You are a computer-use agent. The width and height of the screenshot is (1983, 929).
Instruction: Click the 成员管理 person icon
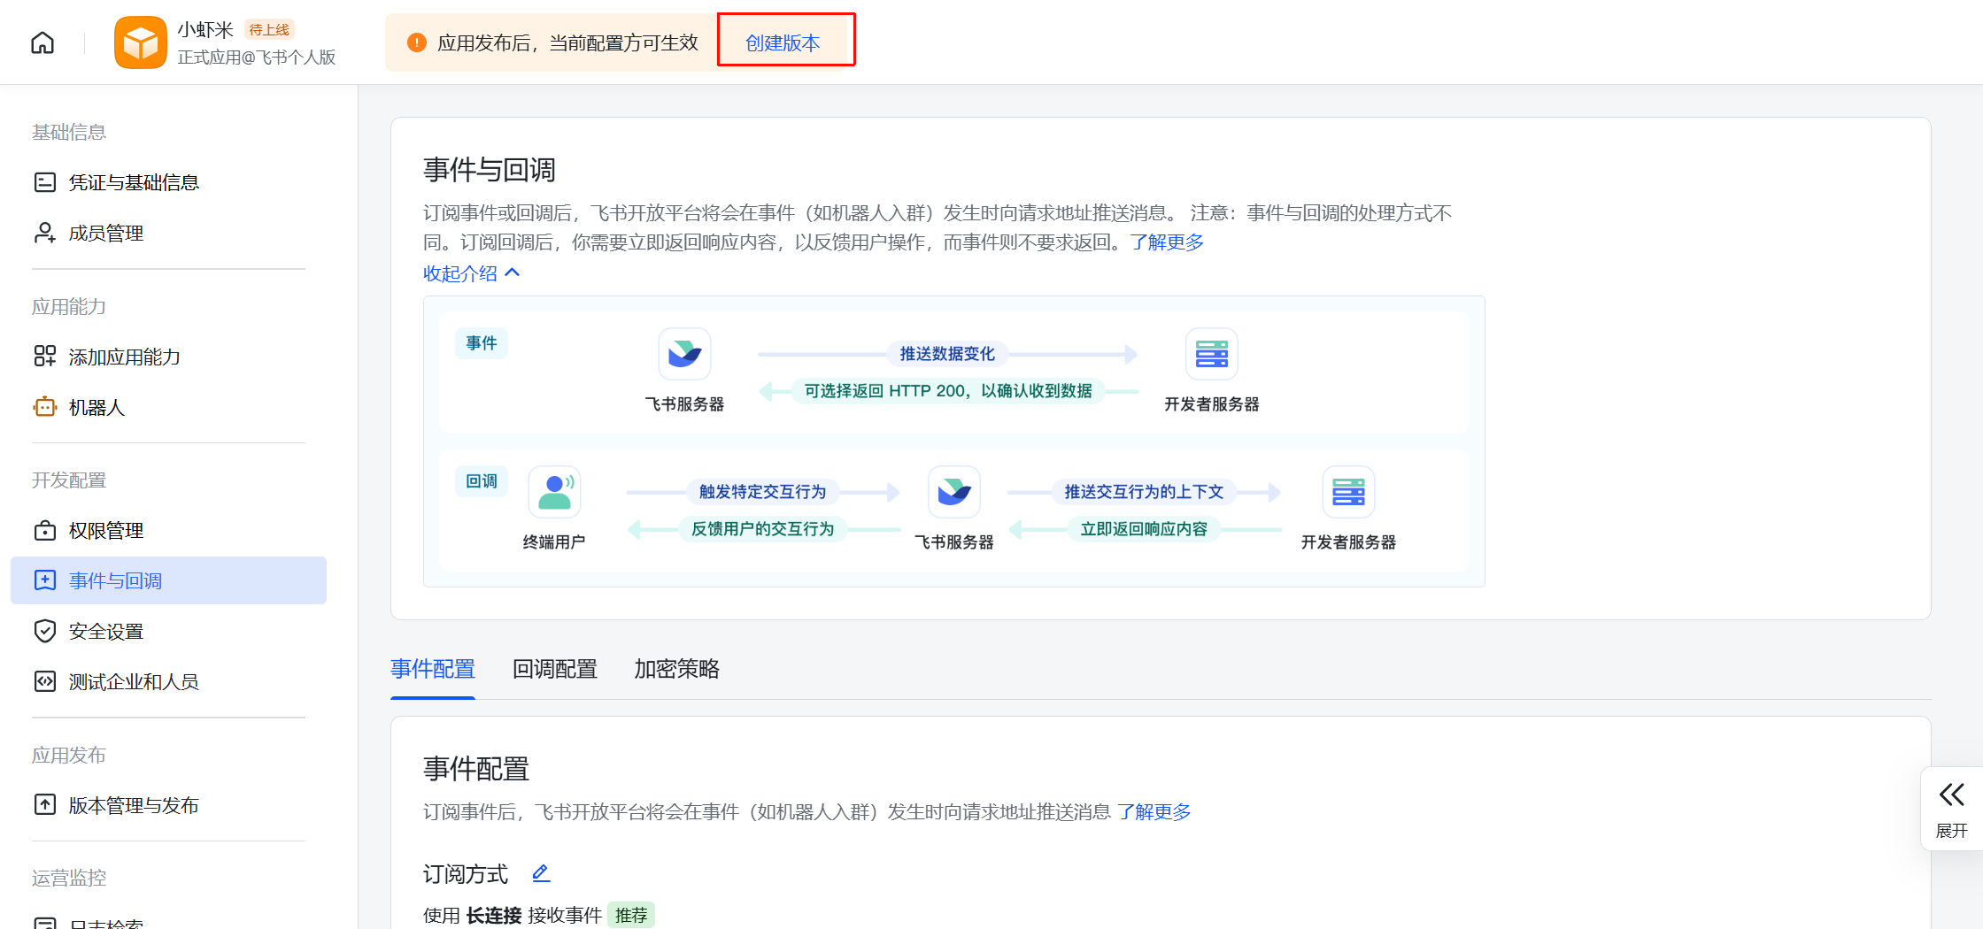[44, 233]
